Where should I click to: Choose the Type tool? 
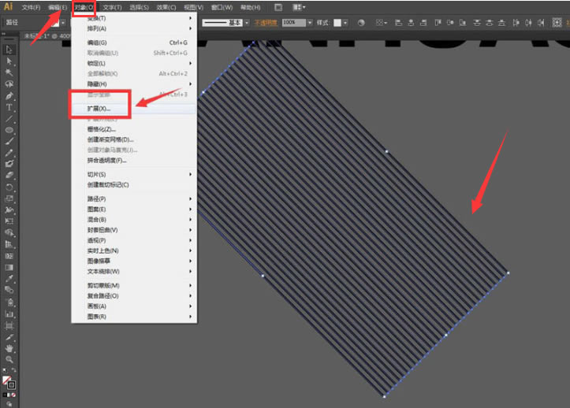click(9, 107)
